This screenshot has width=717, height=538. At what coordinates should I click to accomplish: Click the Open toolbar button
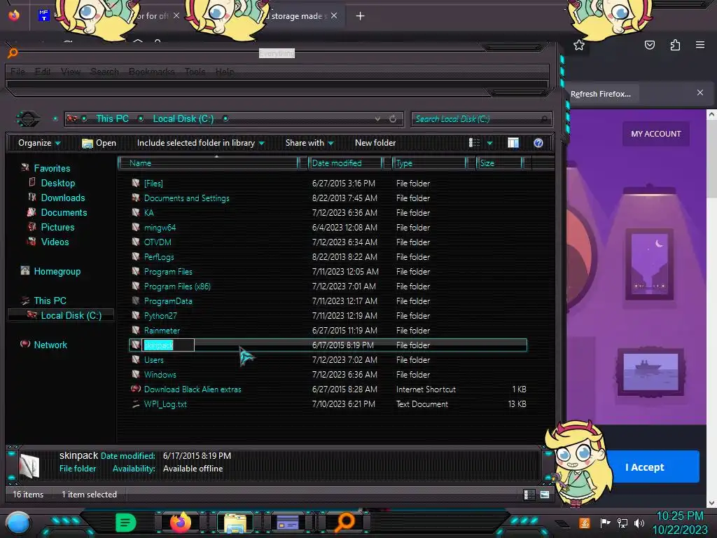click(x=99, y=143)
